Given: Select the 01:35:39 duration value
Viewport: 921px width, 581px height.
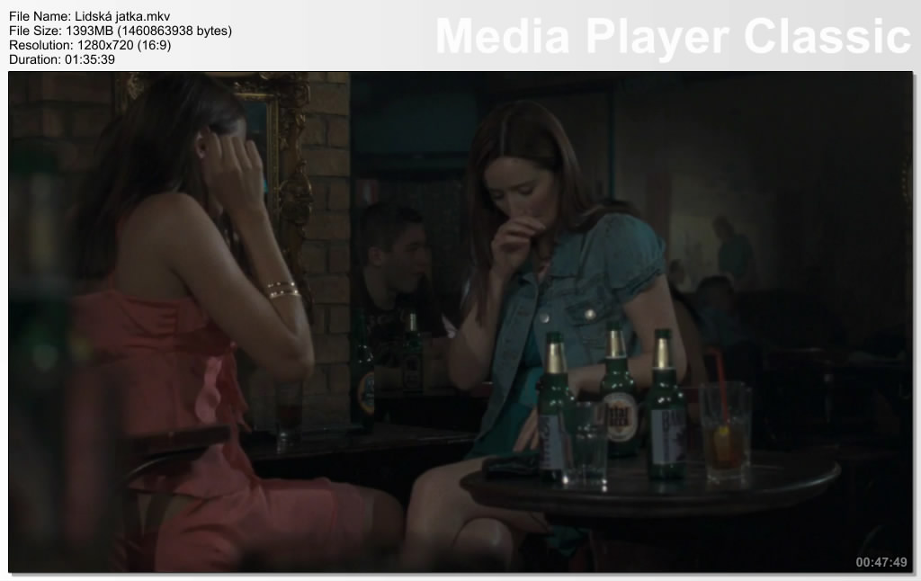Looking at the screenshot, I should coord(89,59).
